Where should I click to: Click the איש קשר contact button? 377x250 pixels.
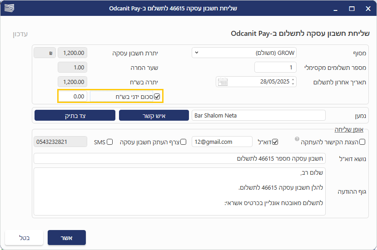coord(154,115)
